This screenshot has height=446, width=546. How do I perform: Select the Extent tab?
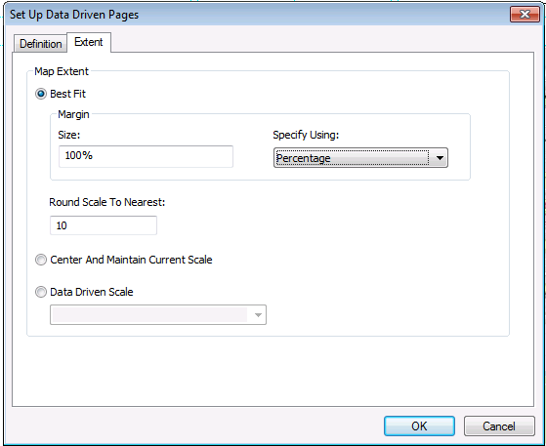tap(89, 42)
